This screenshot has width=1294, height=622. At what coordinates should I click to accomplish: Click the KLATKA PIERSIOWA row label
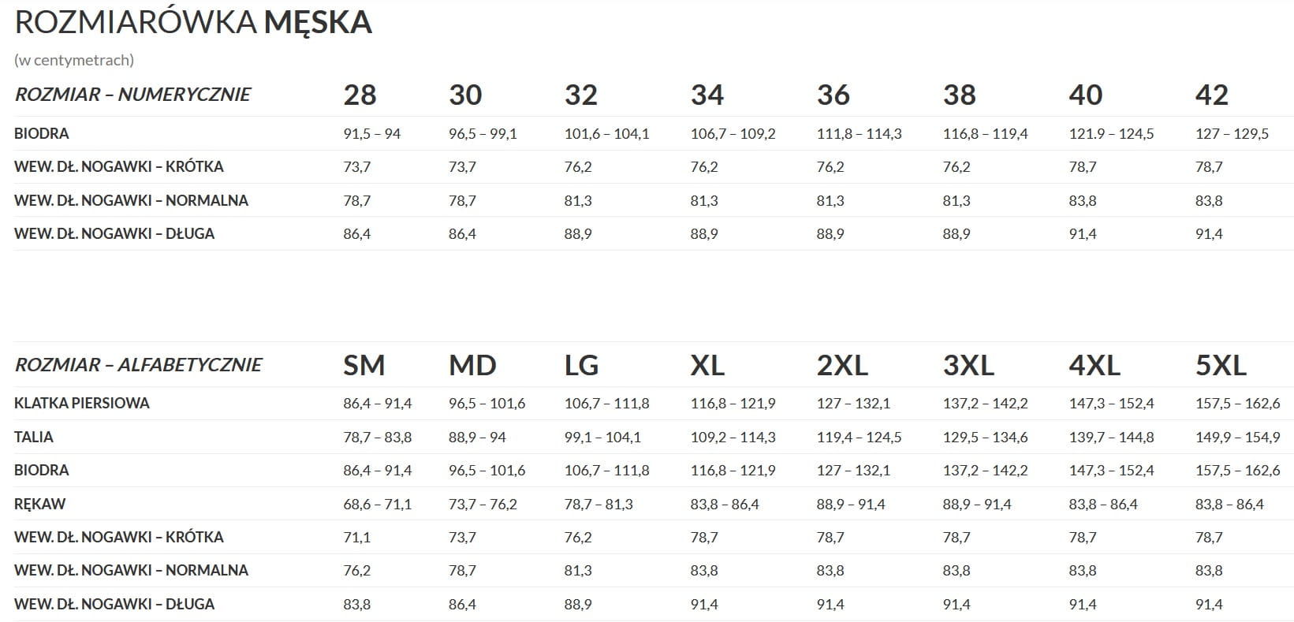[x=81, y=404]
